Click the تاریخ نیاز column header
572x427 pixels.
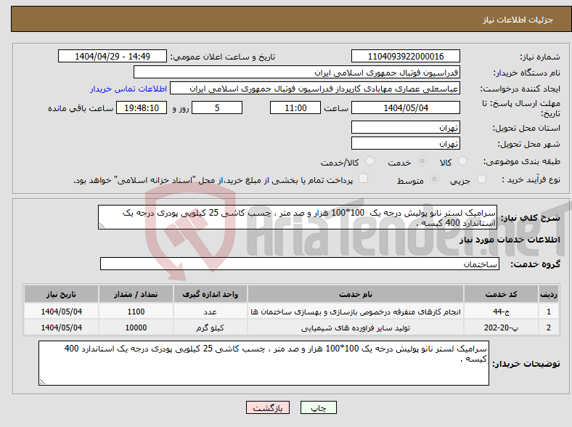(x=61, y=294)
